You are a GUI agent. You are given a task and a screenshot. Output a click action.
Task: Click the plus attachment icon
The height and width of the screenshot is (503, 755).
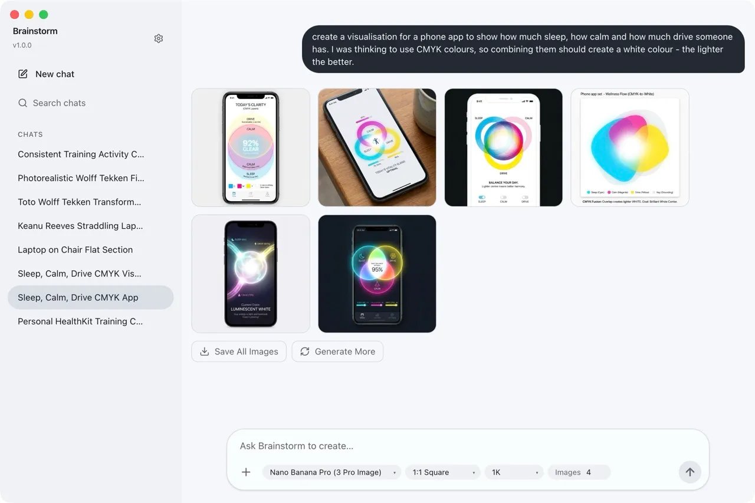click(x=247, y=472)
